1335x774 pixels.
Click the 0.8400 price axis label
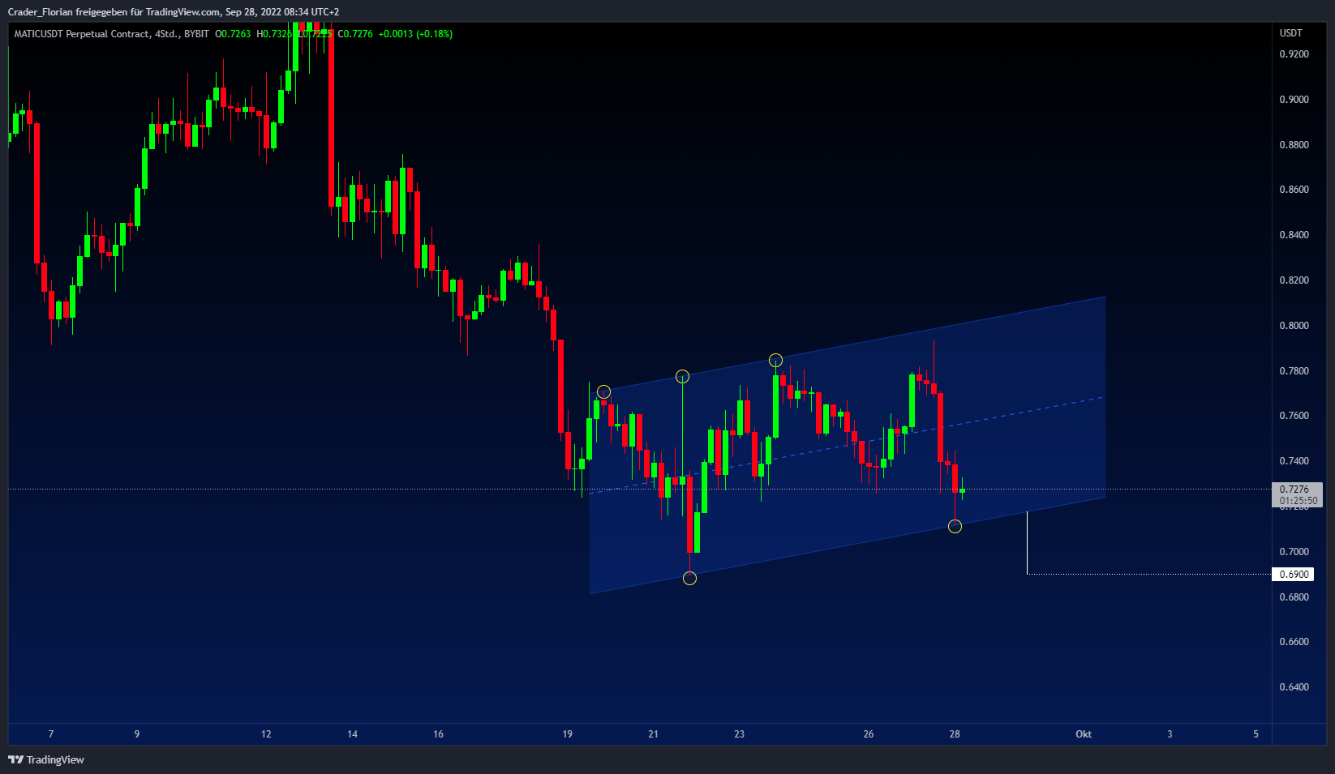[x=1294, y=235]
